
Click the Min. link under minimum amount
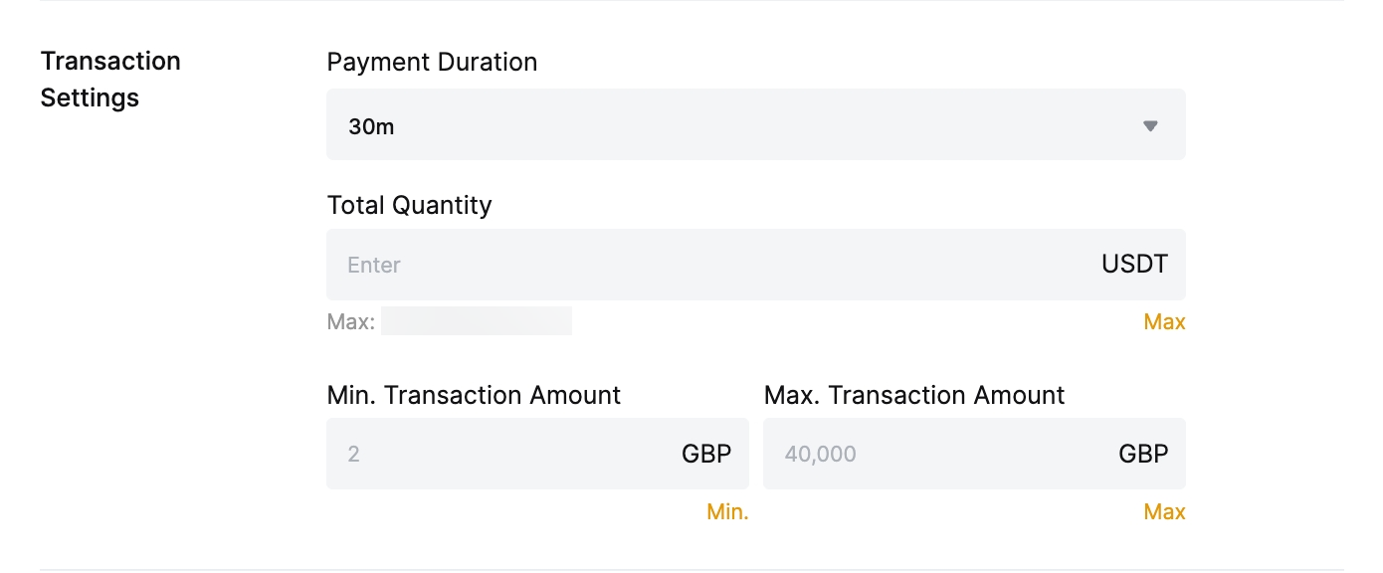point(727,512)
